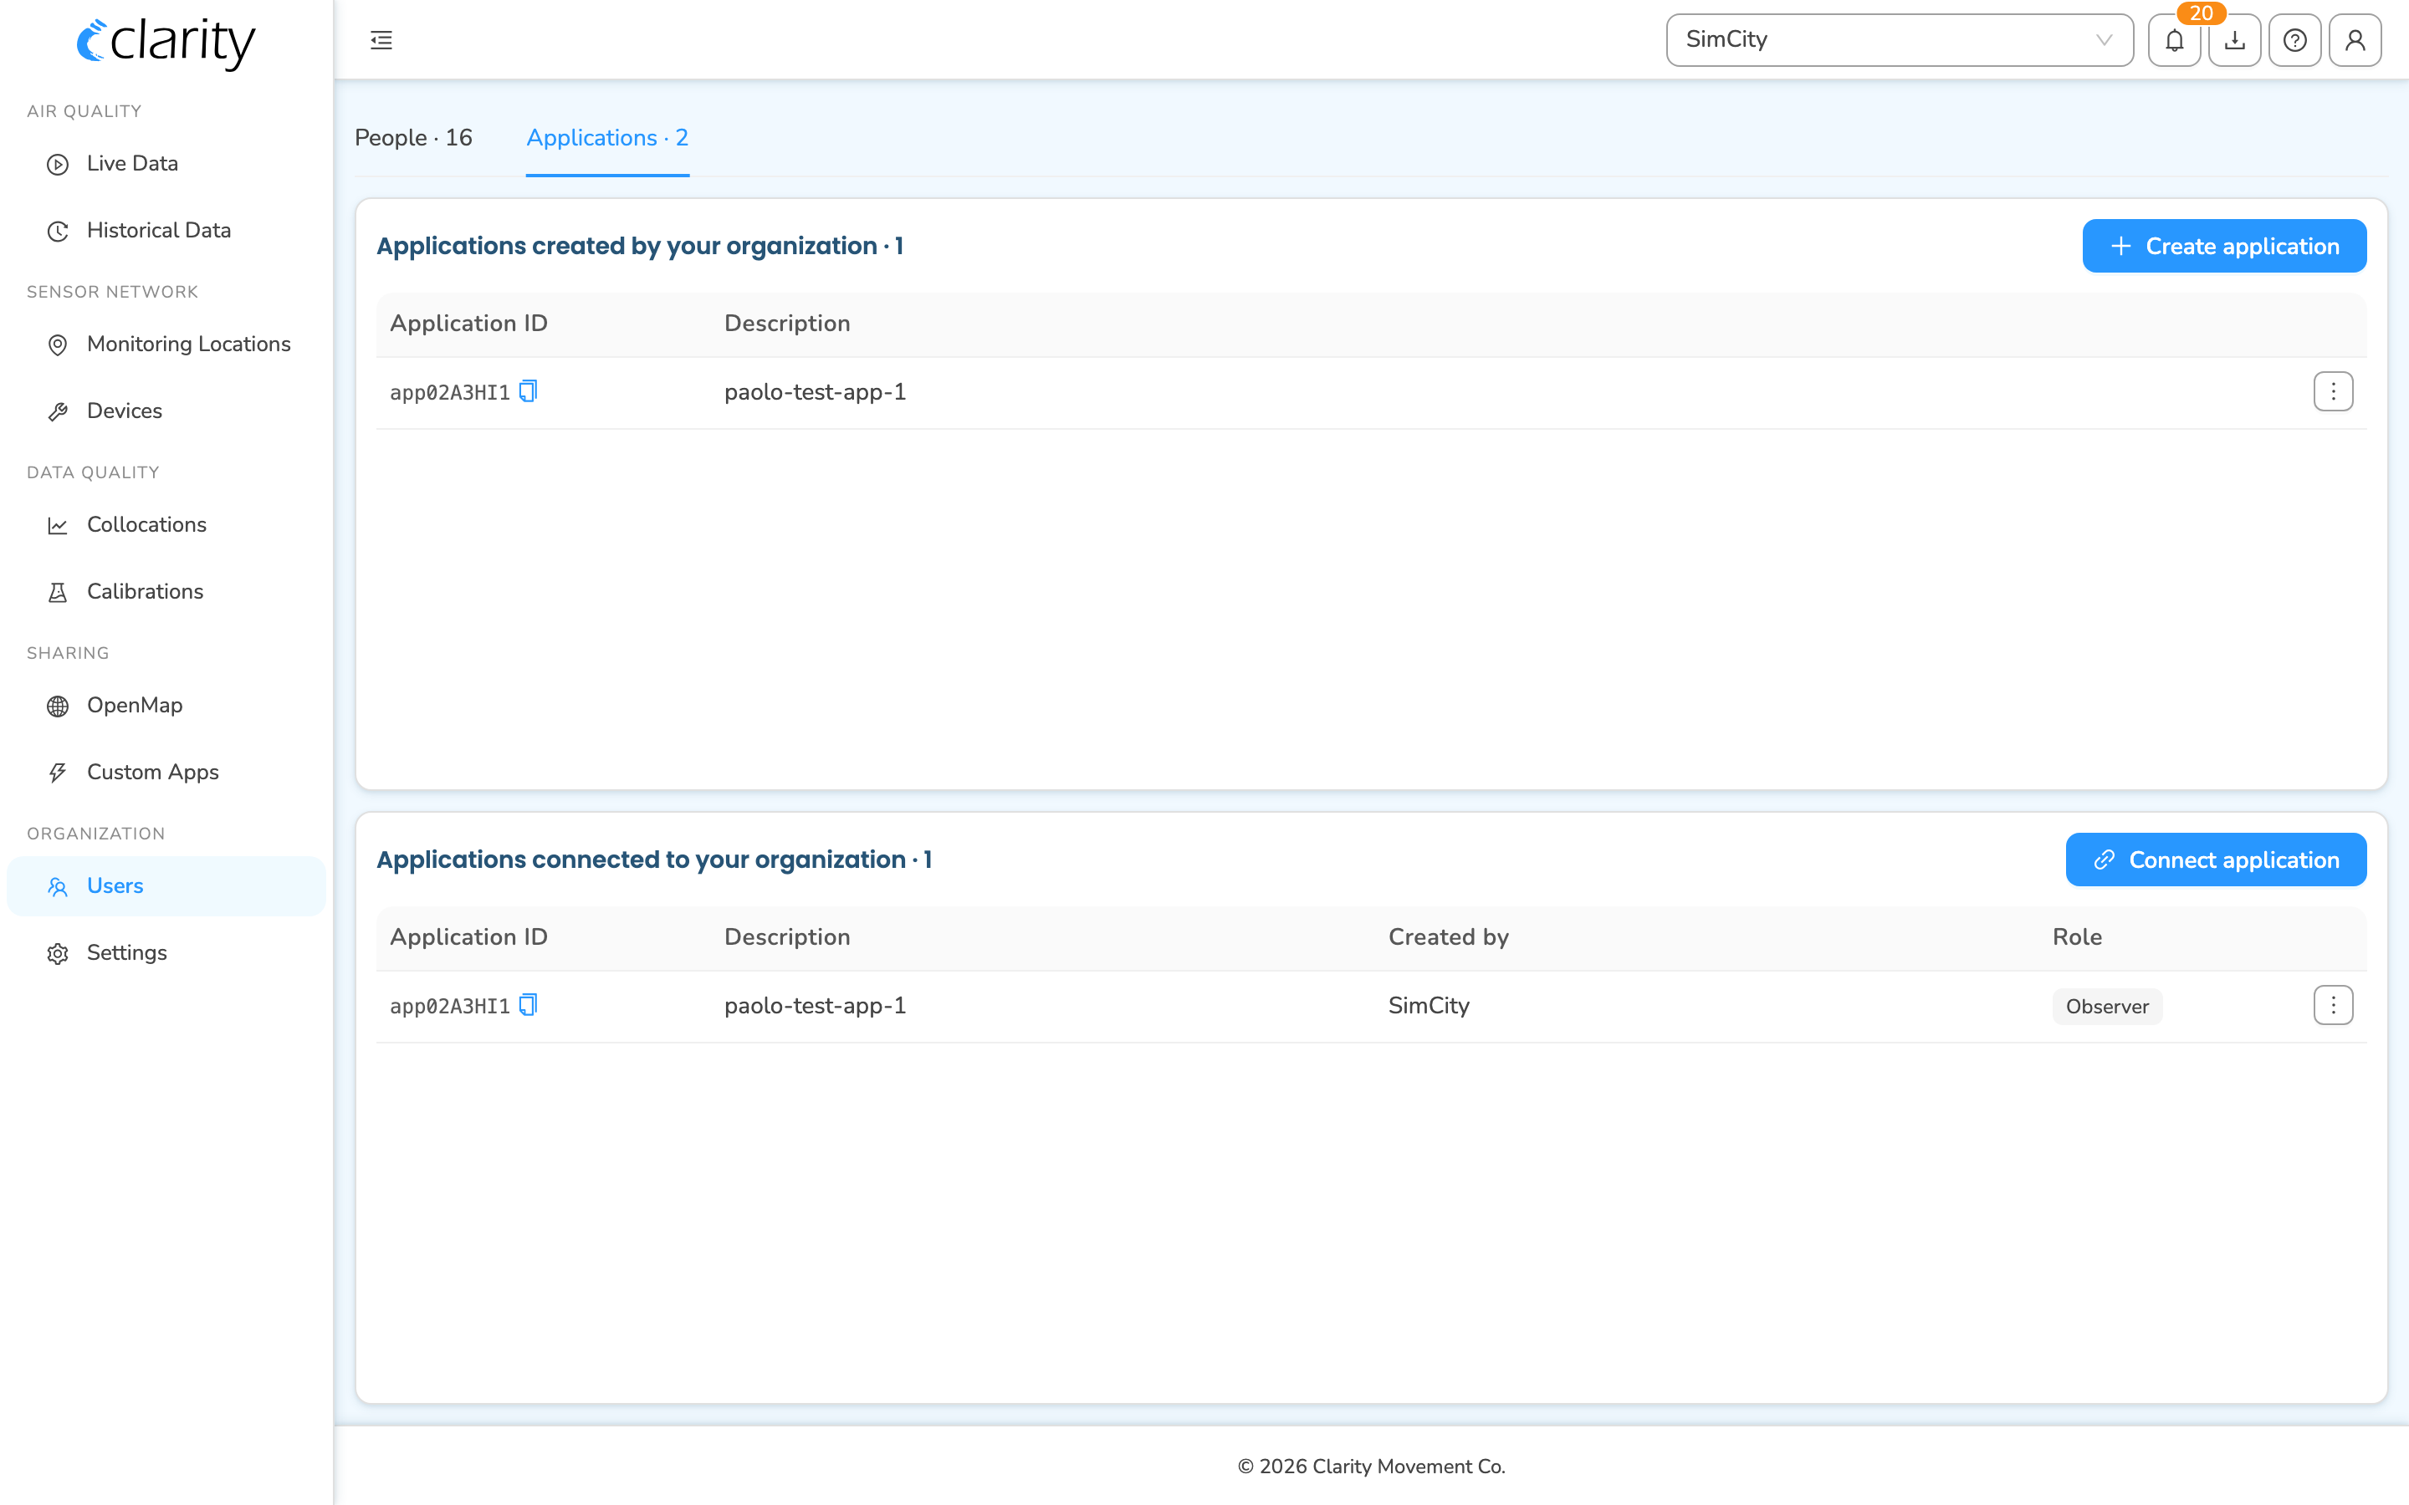
Task: Click paolo-test-app-1 description in created table
Action: [816, 391]
